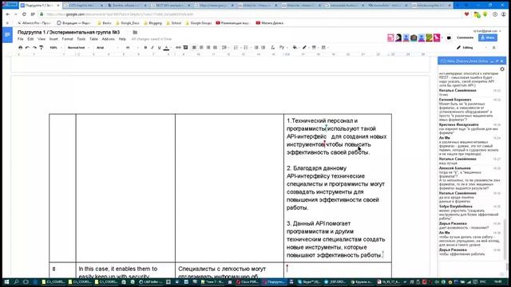This screenshot has width=511, height=287.
Task: Select the Paint format tool
Action: pos(42,48)
